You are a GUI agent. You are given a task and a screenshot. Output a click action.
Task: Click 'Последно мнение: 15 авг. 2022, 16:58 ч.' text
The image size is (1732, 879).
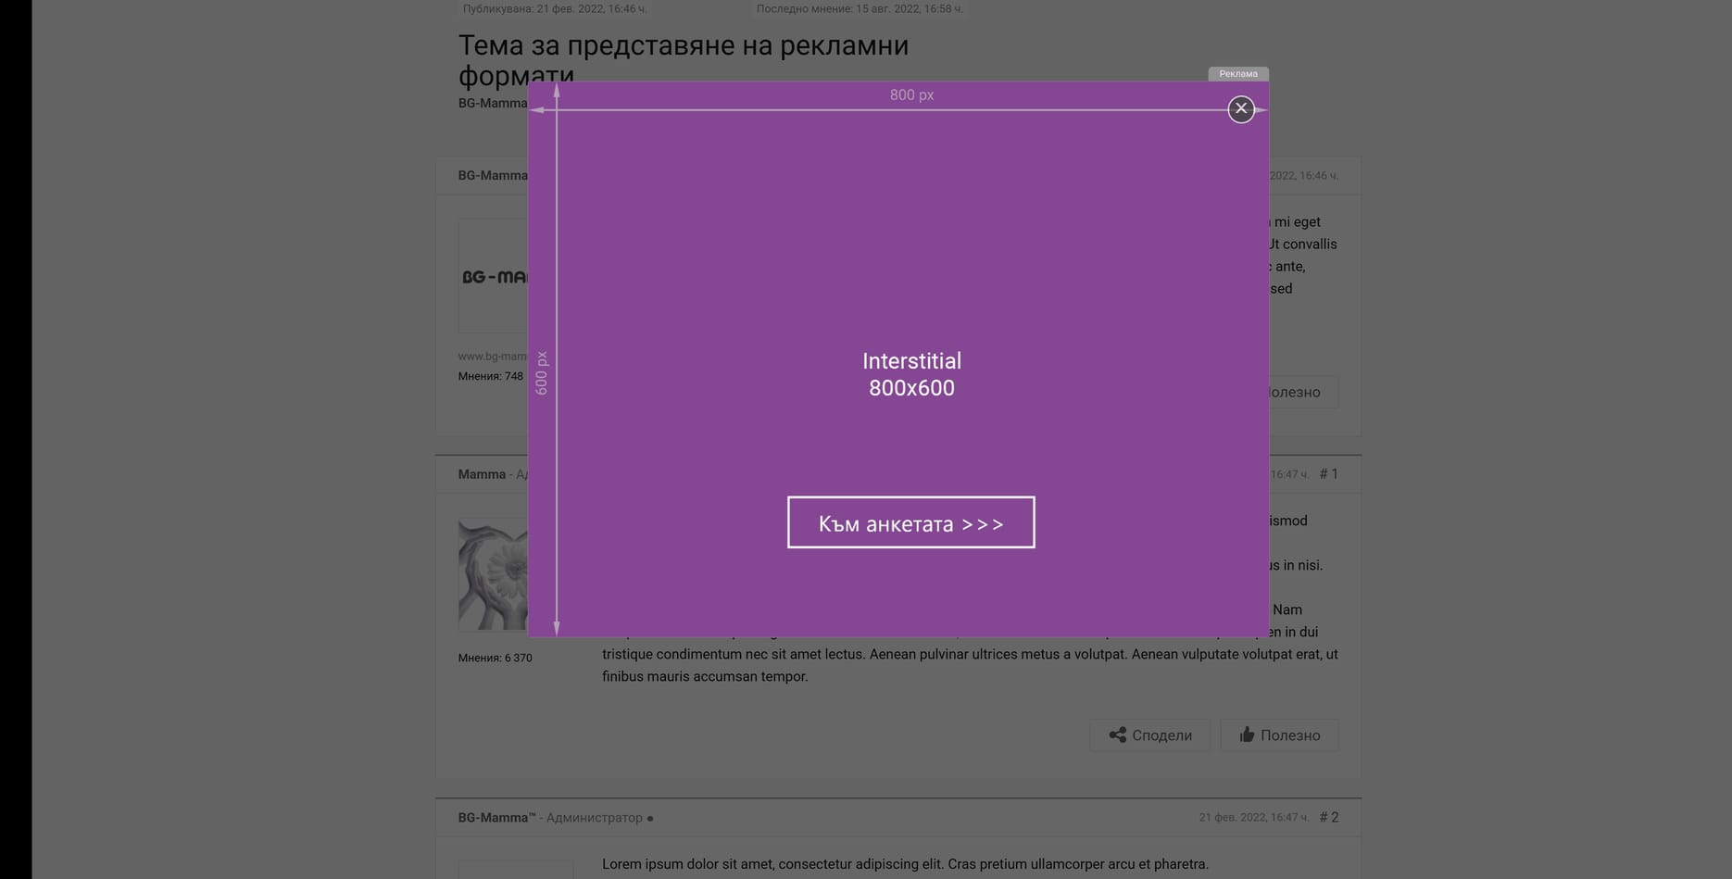point(860,9)
